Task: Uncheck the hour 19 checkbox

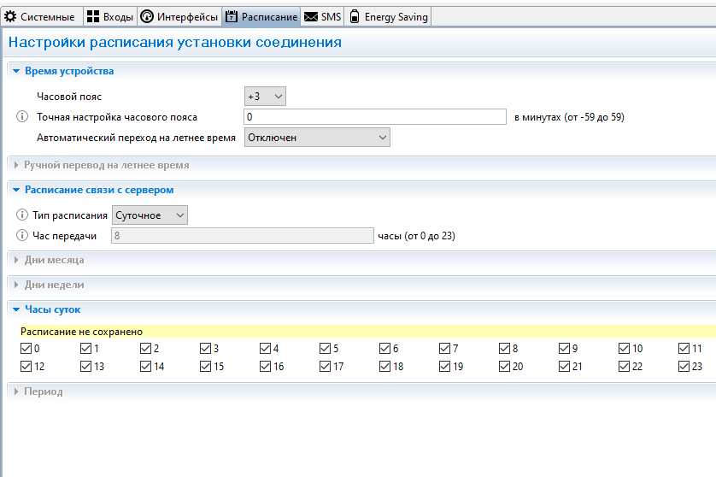Action: tap(444, 367)
